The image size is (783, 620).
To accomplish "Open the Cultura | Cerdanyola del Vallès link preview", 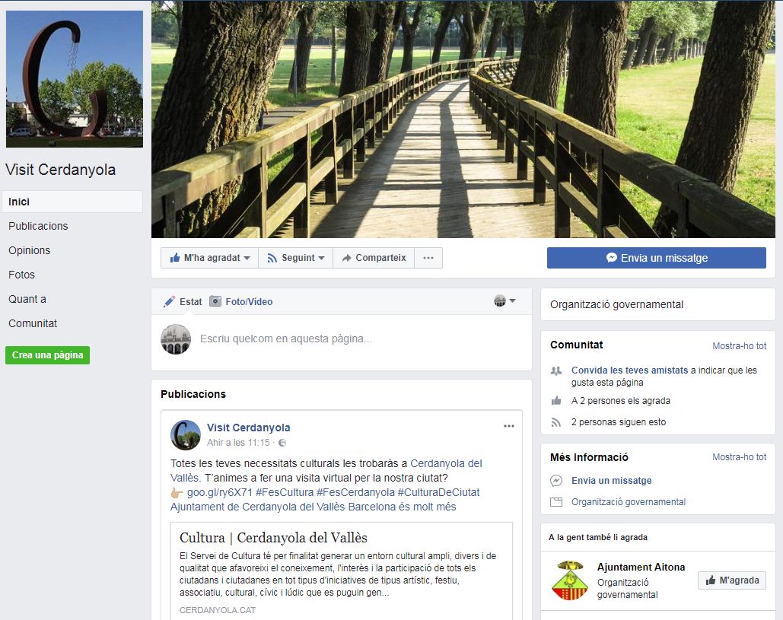I will [x=342, y=570].
